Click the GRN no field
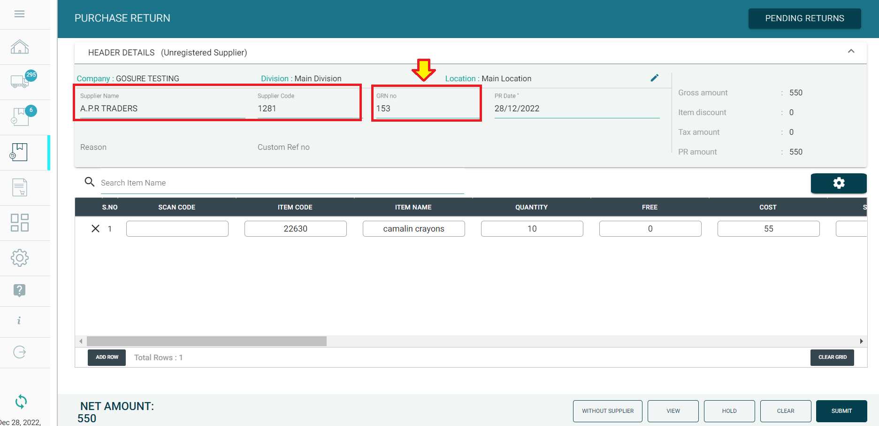The width and height of the screenshot is (879, 426). coord(427,108)
